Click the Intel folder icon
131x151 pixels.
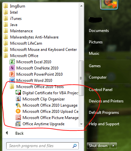6,12
